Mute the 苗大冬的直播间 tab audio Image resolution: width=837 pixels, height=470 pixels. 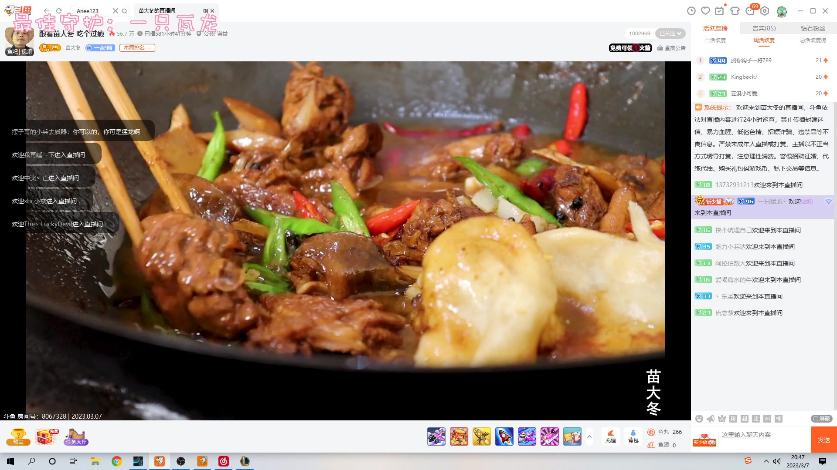(205, 11)
